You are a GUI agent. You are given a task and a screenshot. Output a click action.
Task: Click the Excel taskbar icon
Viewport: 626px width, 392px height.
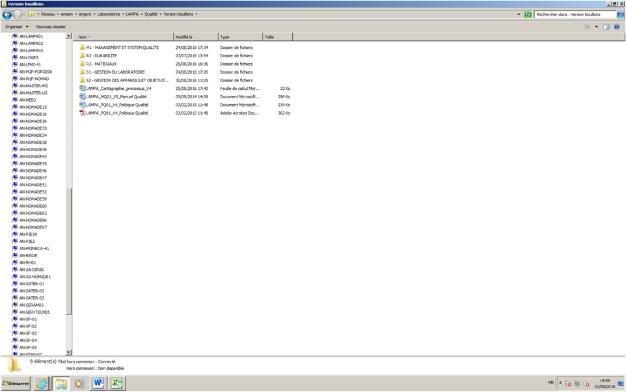point(116,384)
